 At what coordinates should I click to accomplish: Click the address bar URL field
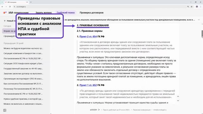[101, 7]
